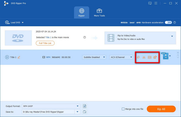The image size is (181, 117).
Task: Expand the Output Format MP4 640P dropdown
Action: [x=78, y=106]
